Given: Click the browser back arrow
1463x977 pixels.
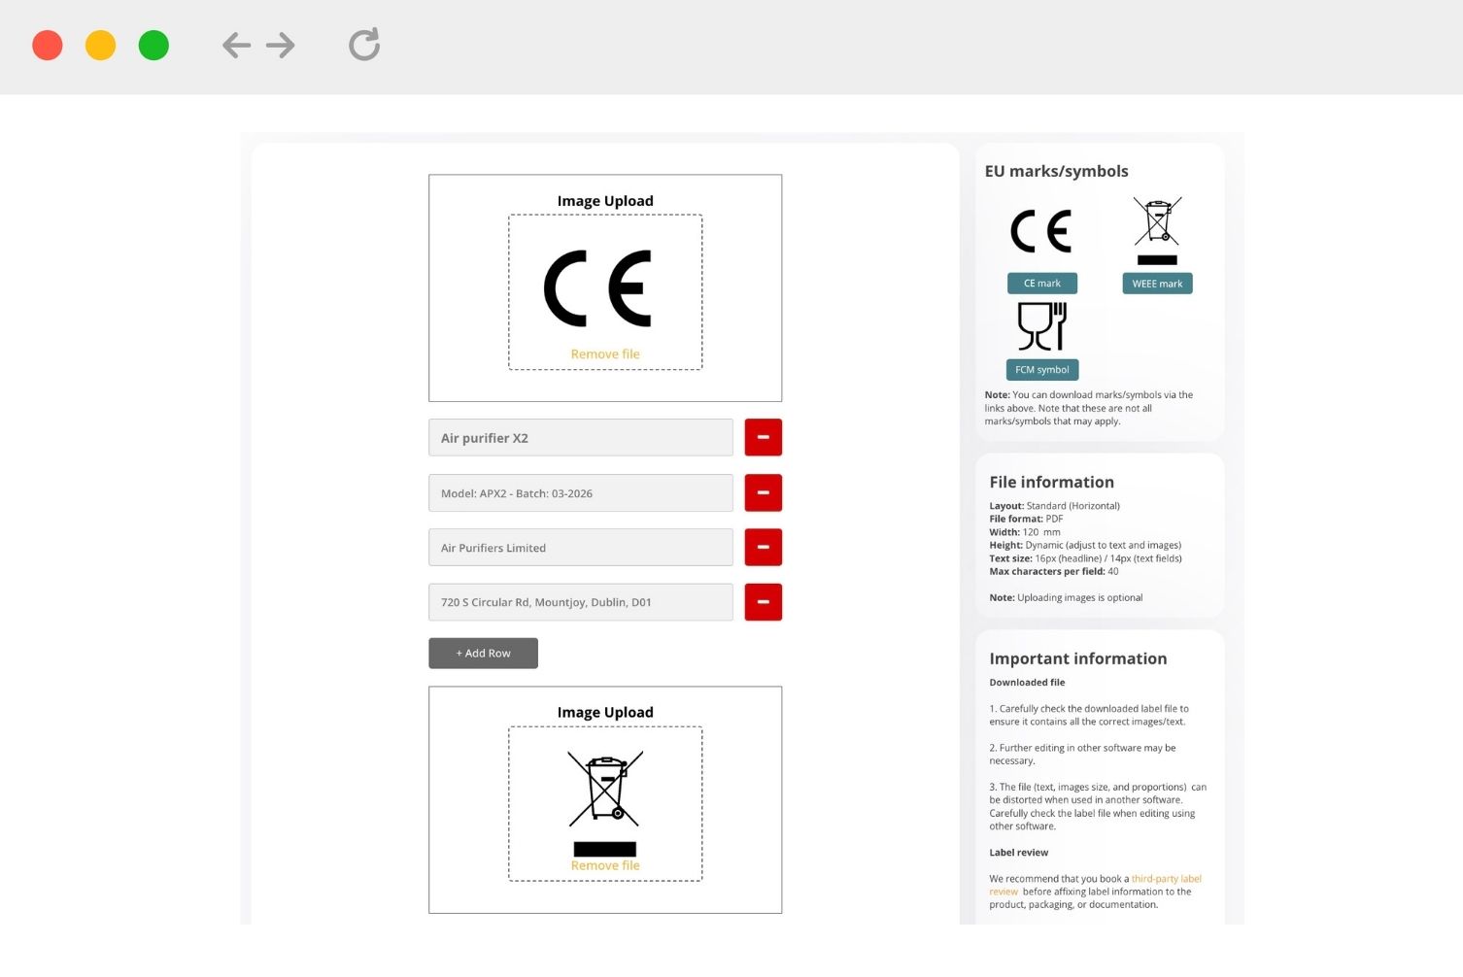Looking at the screenshot, I should [x=236, y=46].
